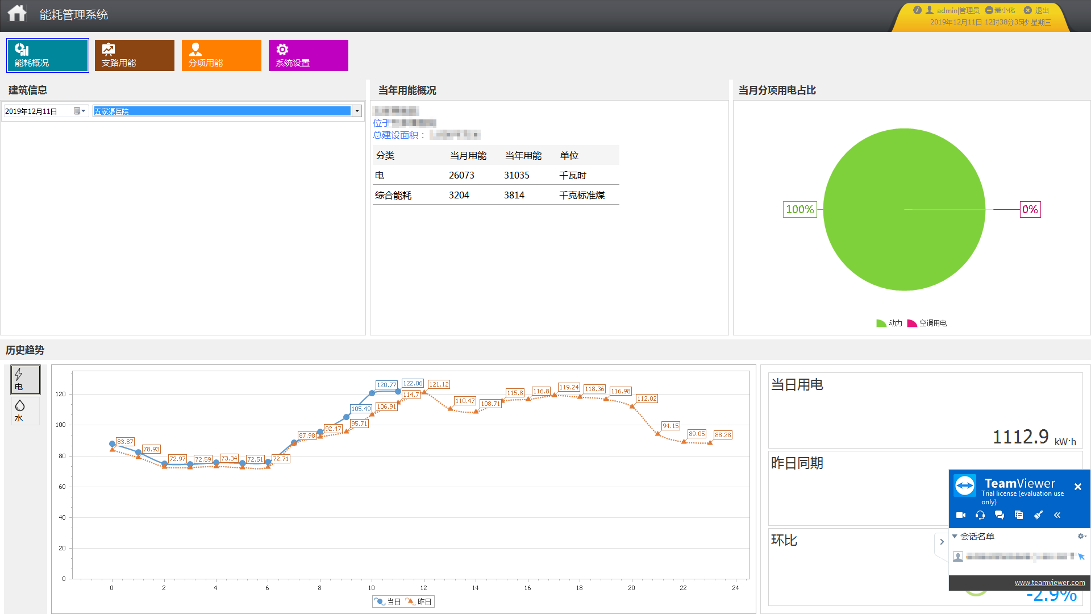
Task: Toggle the 昨日 series in chart legend
Action: click(419, 601)
